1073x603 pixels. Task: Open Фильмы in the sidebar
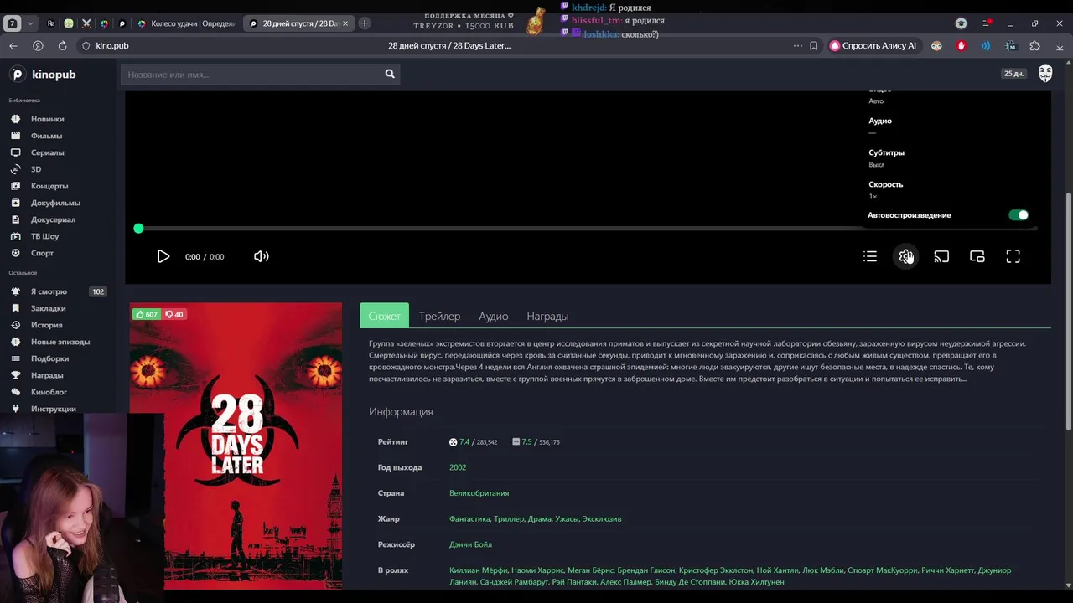click(x=46, y=136)
